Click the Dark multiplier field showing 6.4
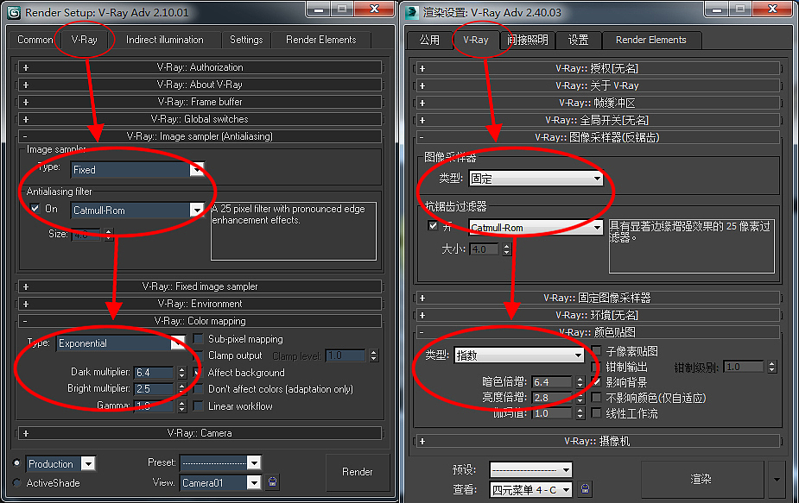This screenshot has height=503, width=799. (x=154, y=373)
